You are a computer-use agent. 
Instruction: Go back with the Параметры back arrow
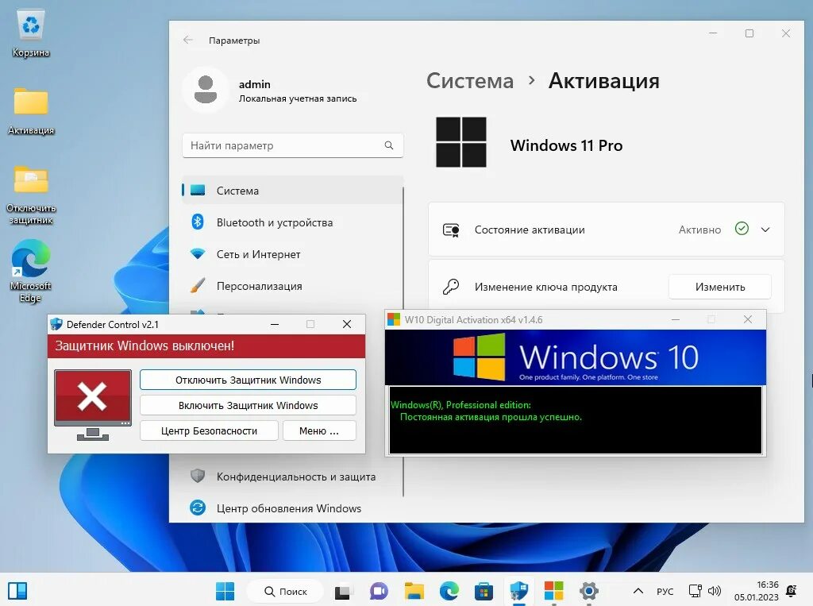[188, 40]
